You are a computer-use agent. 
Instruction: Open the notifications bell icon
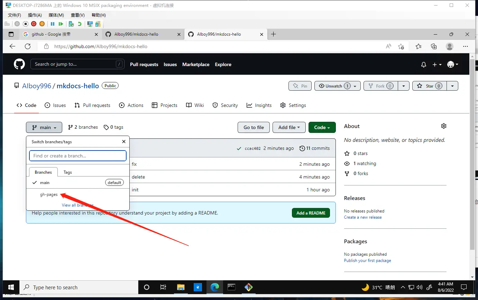(x=423, y=65)
